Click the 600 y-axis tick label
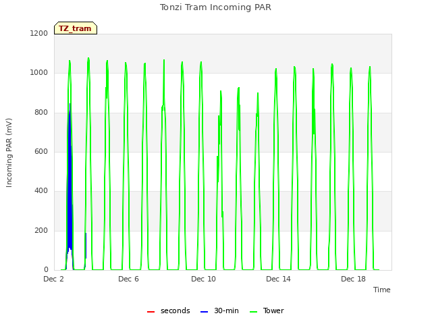 tap(41, 151)
